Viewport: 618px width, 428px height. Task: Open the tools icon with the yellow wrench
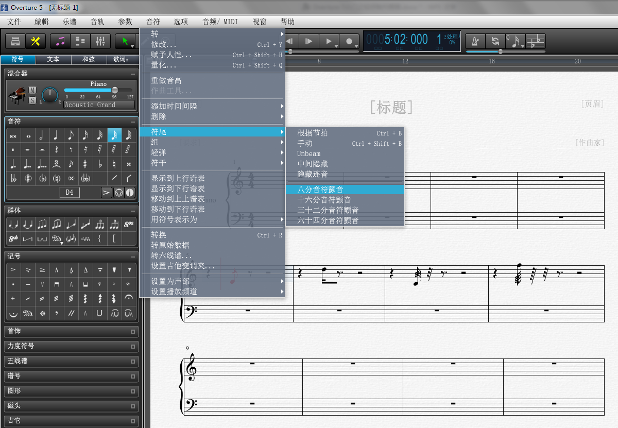pyautogui.click(x=35, y=41)
